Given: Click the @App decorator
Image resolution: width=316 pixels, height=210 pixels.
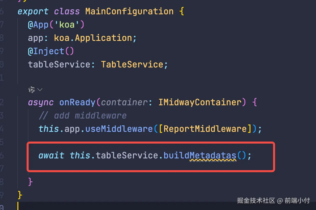Looking at the screenshot, I should (38, 25).
